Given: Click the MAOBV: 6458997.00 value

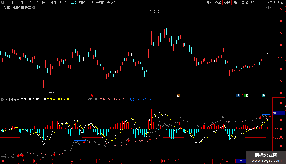Looking at the screenshot, I should [114, 99].
